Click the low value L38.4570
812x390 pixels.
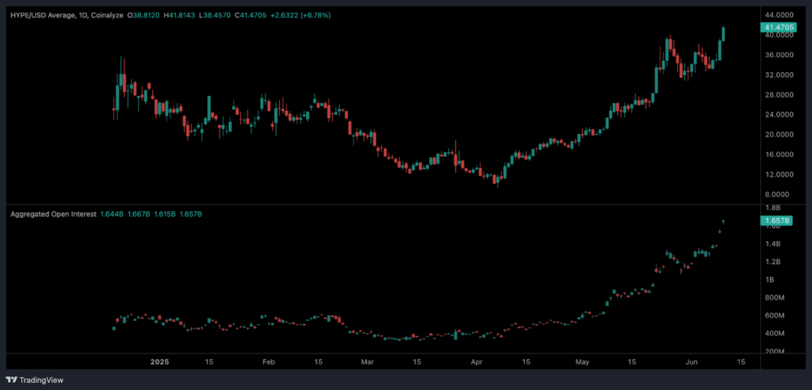[x=214, y=16]
